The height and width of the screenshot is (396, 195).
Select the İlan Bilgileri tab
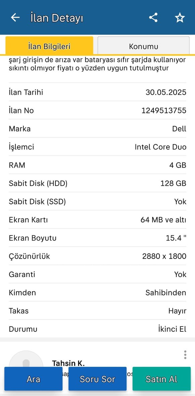[49, 46]
